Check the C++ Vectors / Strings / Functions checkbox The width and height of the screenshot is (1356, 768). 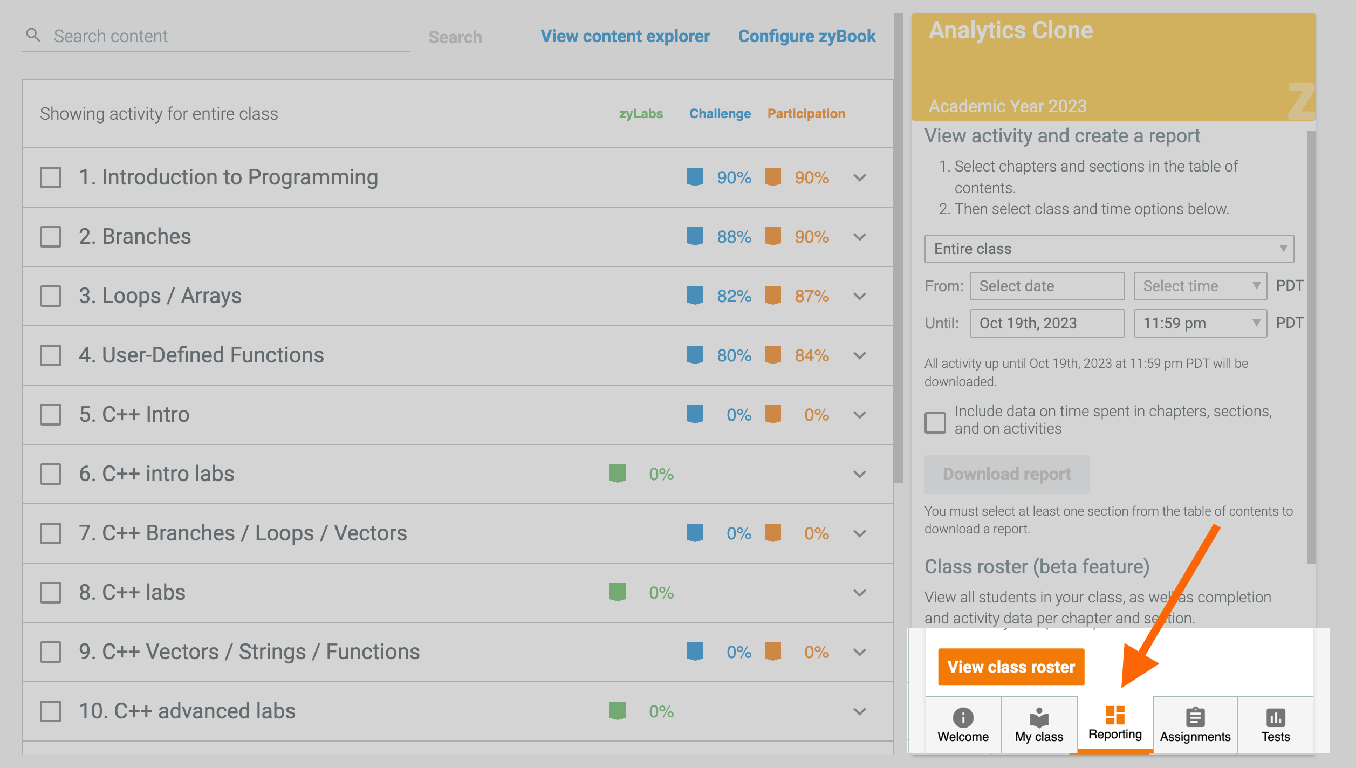[51, 652]
